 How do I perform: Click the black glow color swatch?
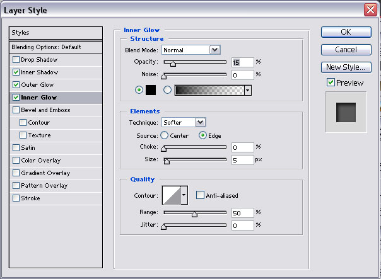click(x=151, y=90)
